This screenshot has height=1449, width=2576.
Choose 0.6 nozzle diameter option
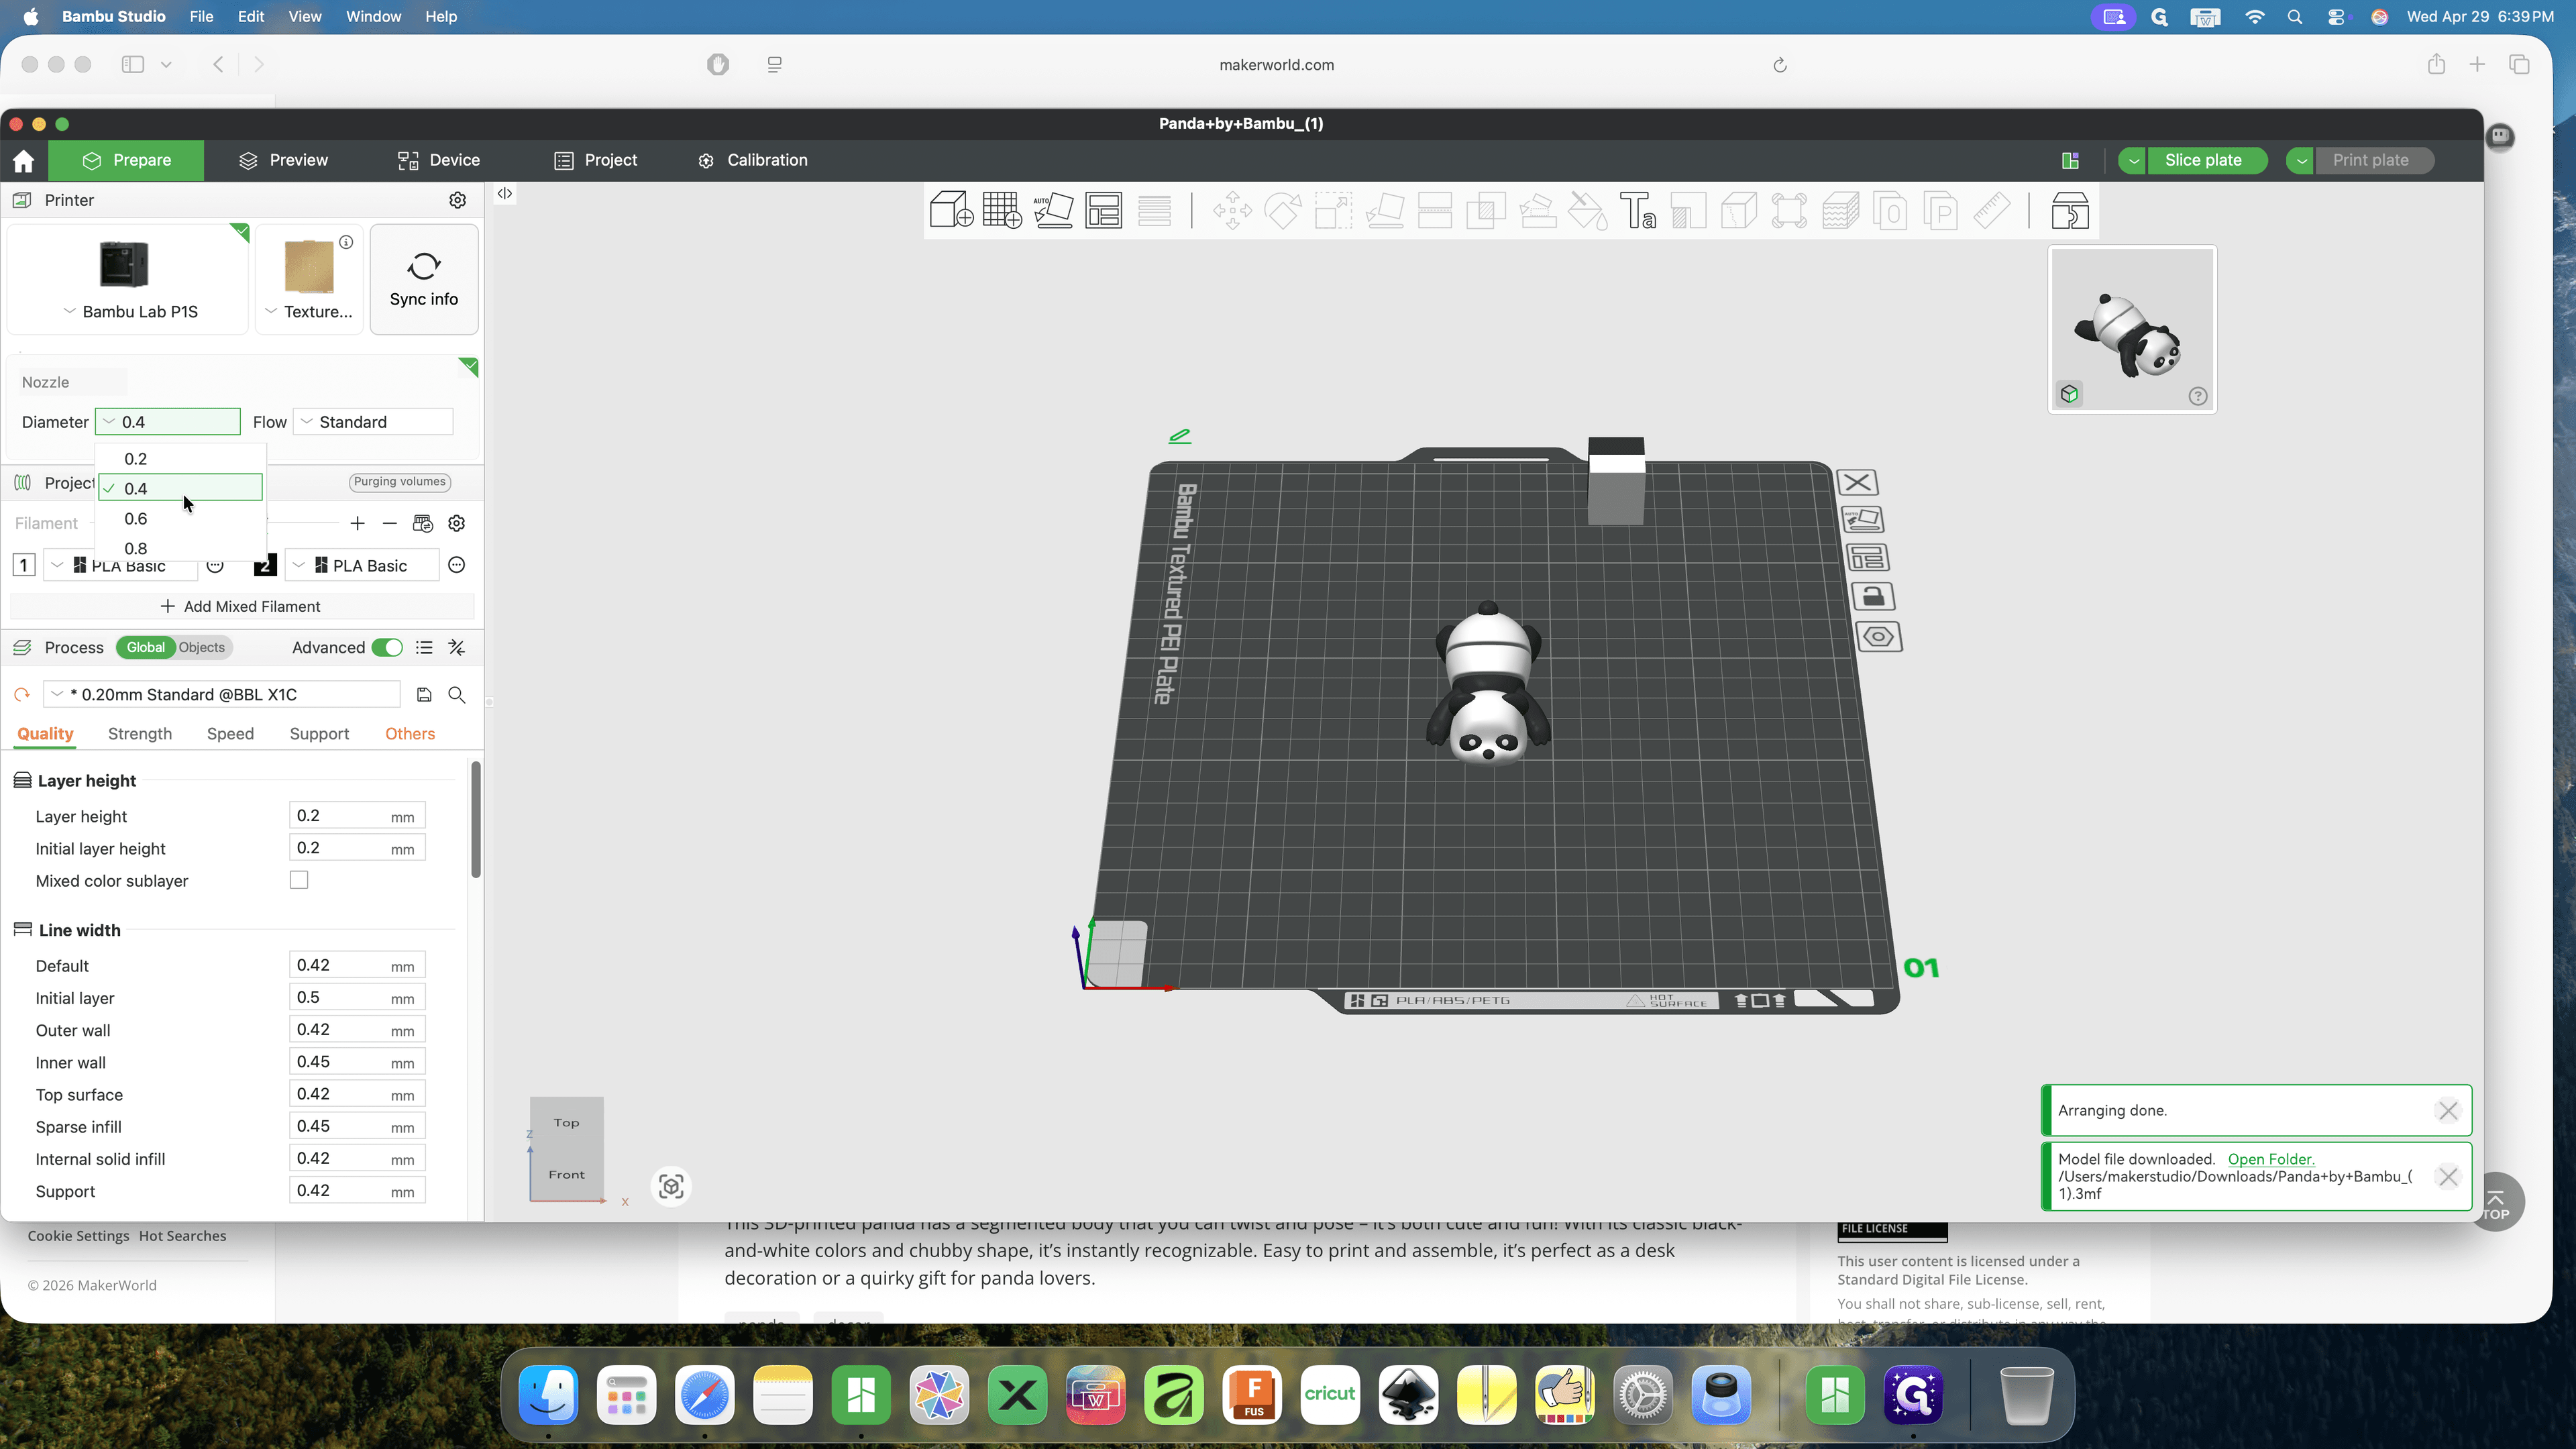tap(180, 518)
